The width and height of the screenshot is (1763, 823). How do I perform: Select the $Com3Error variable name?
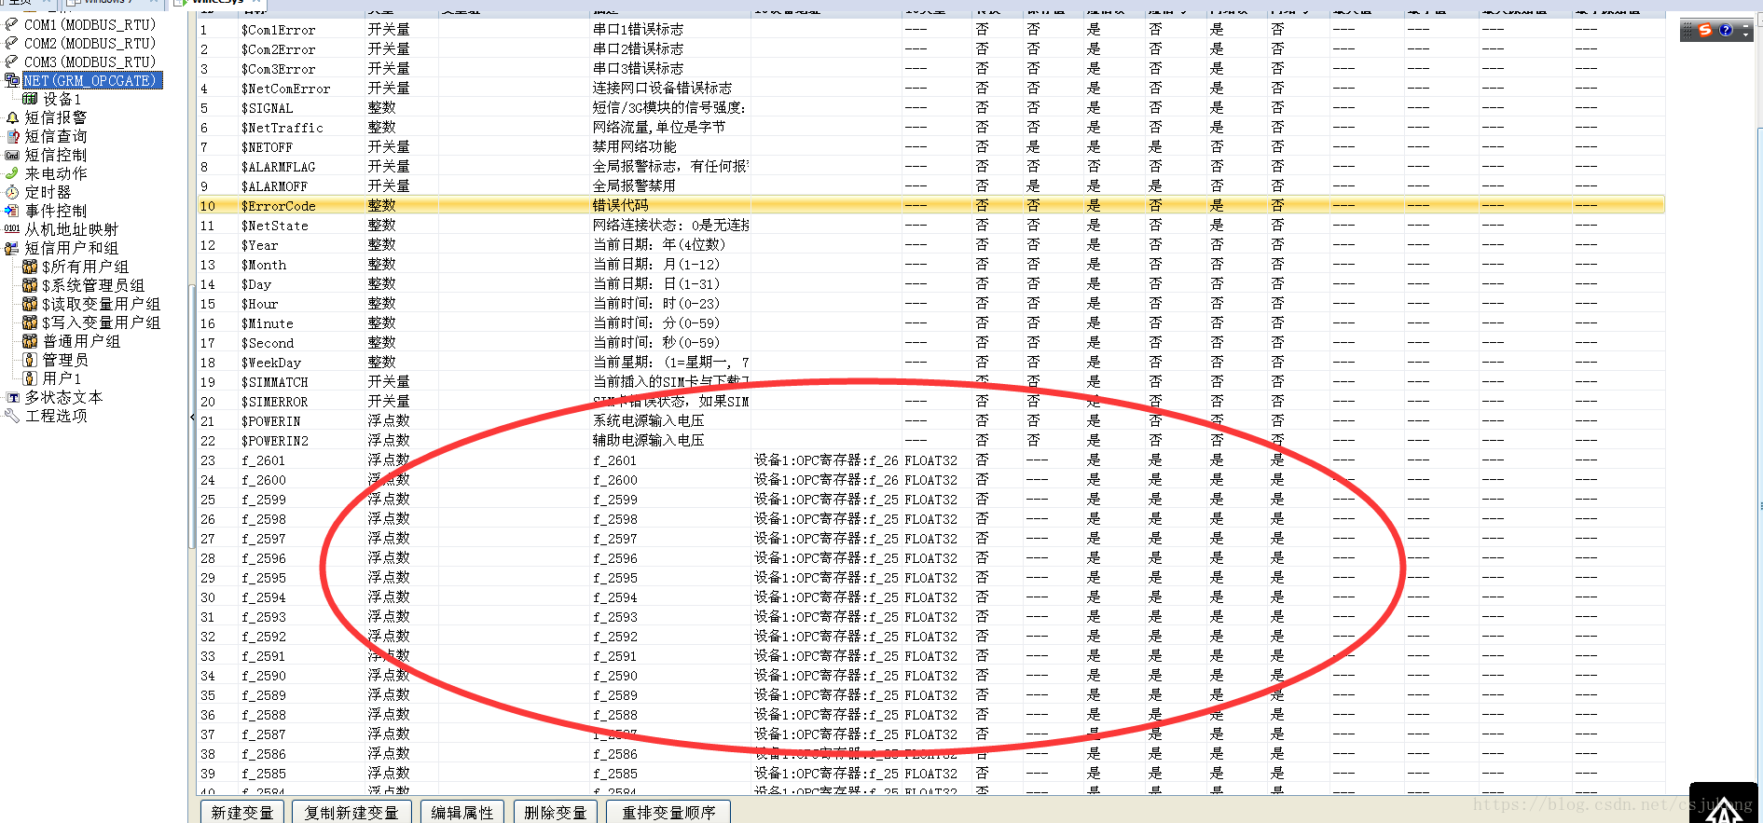point(279,69)
